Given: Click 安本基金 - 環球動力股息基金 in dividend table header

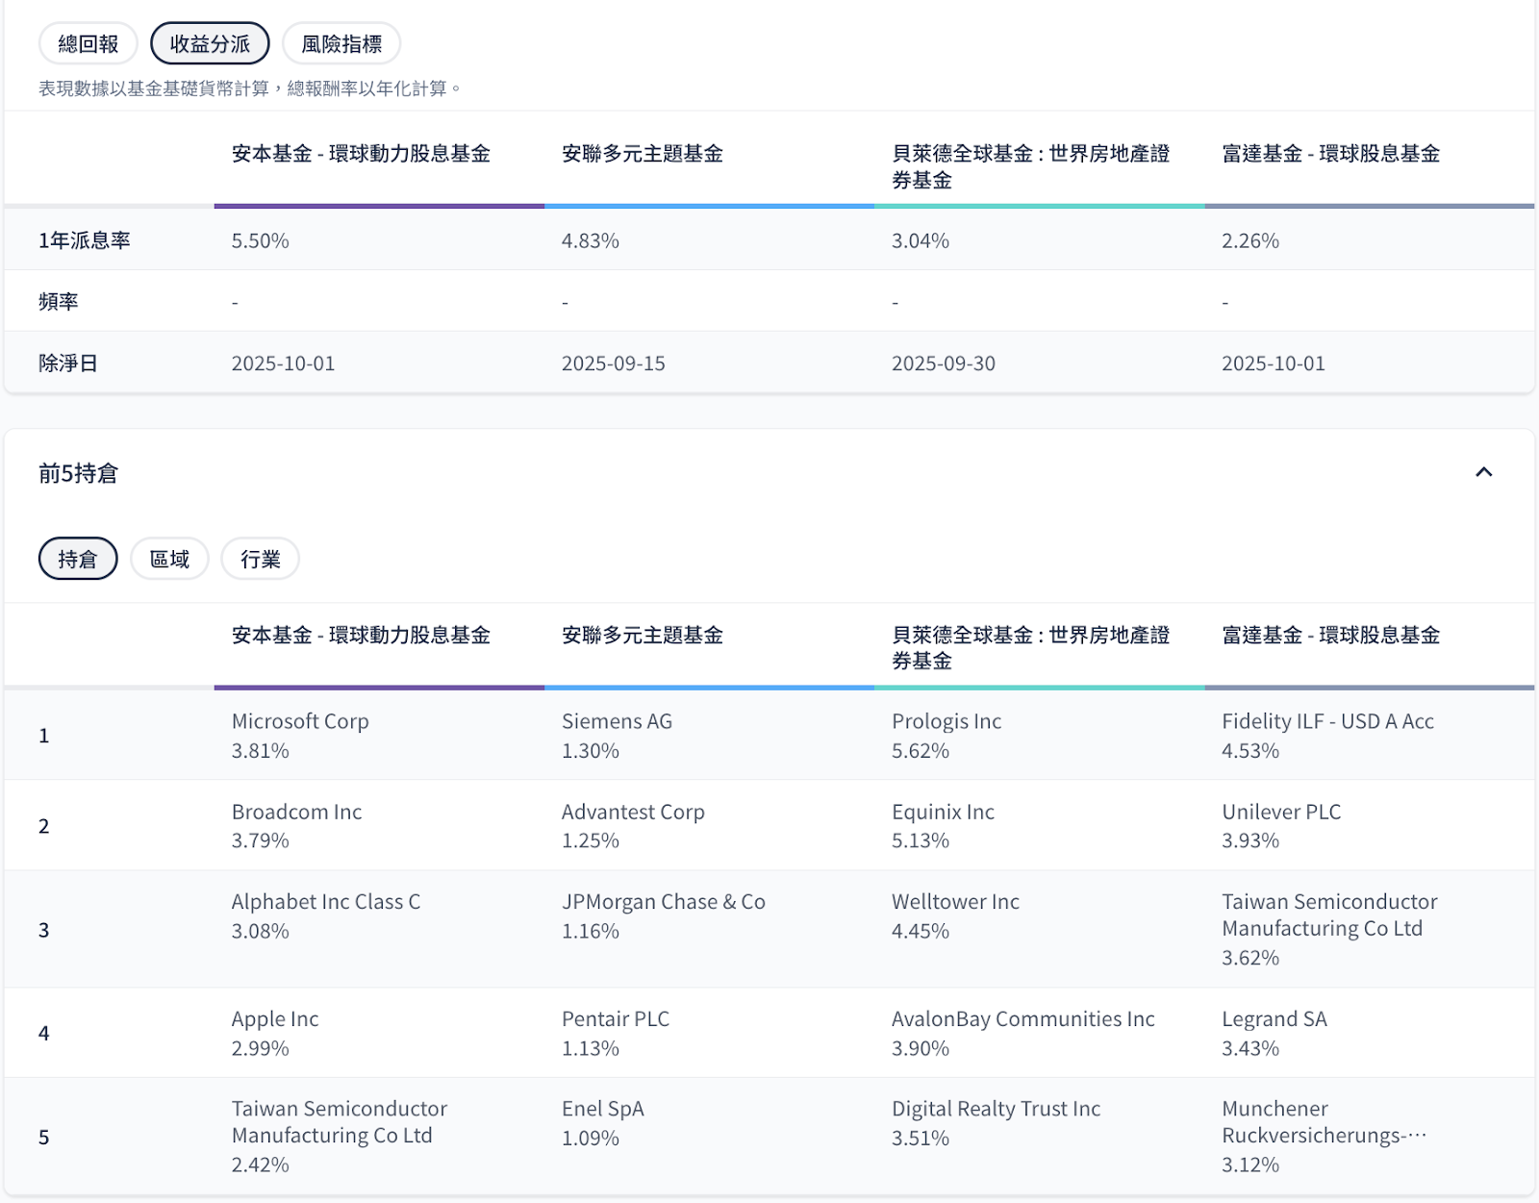Looking at the screenshot, I should [x=361, y=154].
